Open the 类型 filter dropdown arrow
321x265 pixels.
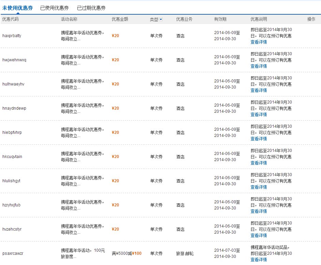tap(161, 19)
